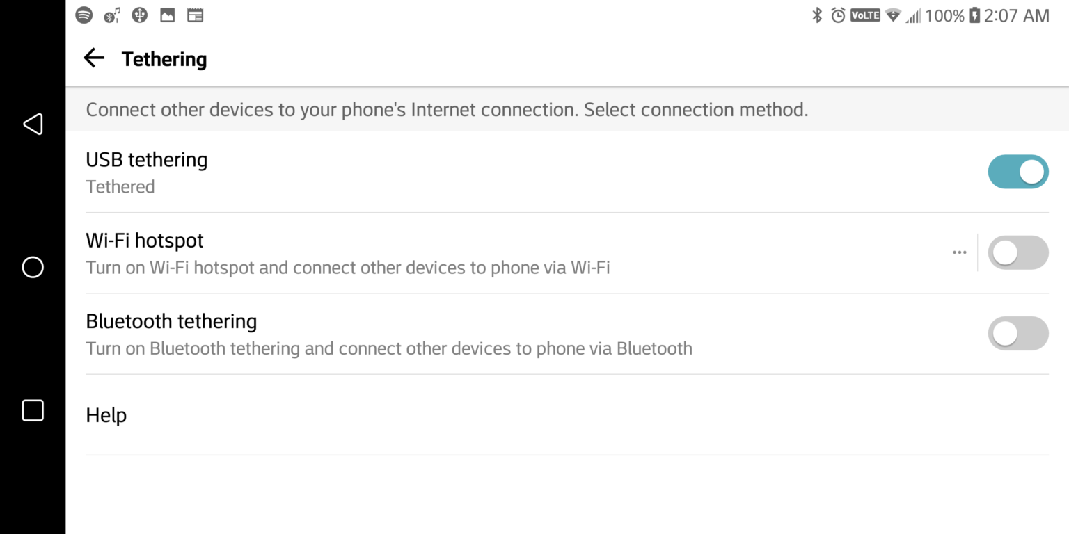This screenshot has height=534, width=1069.
Task: Enable the Wi-Fi hotspot toggle
Action: [1018, 252]
